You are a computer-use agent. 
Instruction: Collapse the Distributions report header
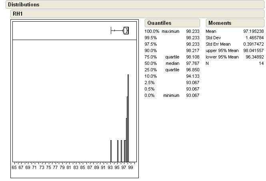pos(24,5)
